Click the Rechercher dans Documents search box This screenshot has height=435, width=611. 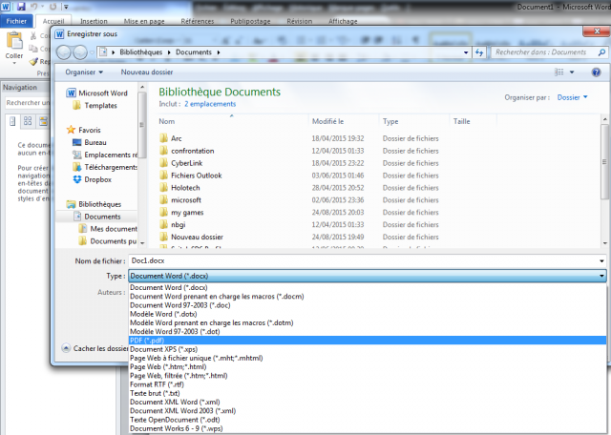544,52
